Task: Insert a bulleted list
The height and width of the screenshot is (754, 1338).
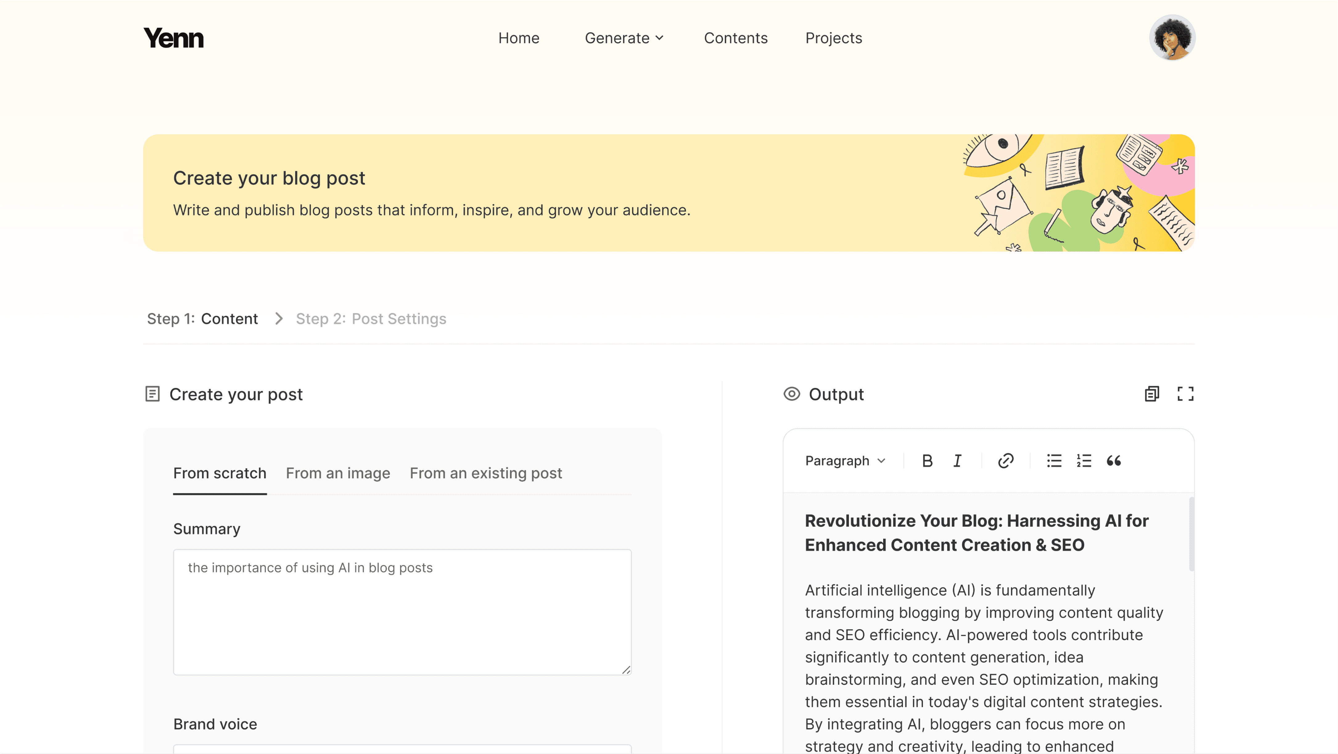Action: (1054, 461)
